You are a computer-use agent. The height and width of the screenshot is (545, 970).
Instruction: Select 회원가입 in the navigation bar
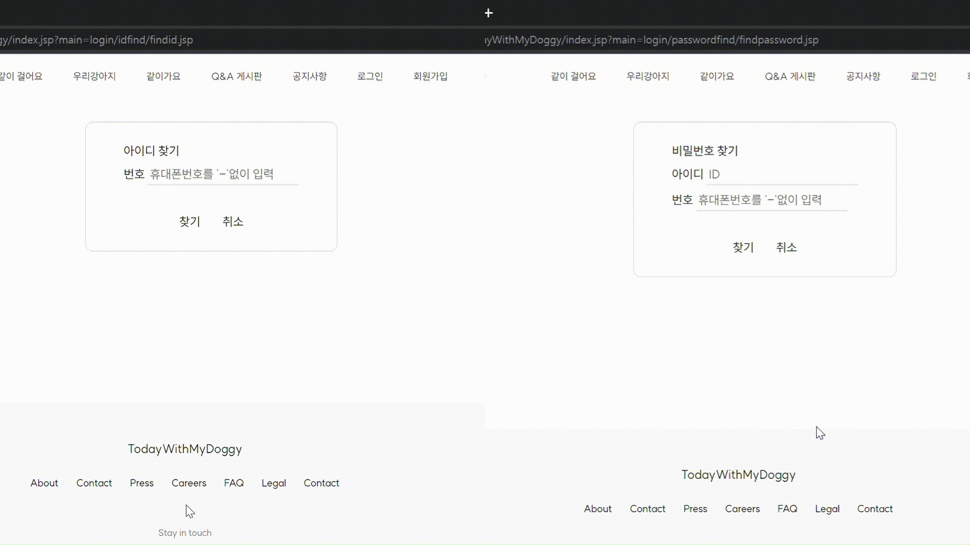coord(430,76)
